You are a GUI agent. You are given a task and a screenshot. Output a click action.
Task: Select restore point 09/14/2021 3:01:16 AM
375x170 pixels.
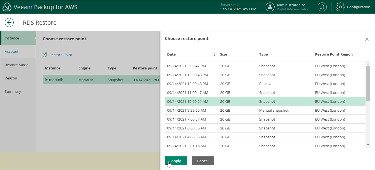point(265,145)
